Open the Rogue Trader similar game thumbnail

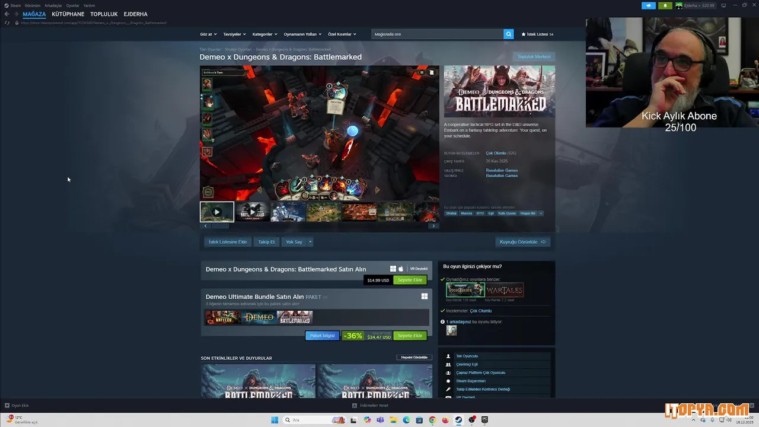(465, 290)
